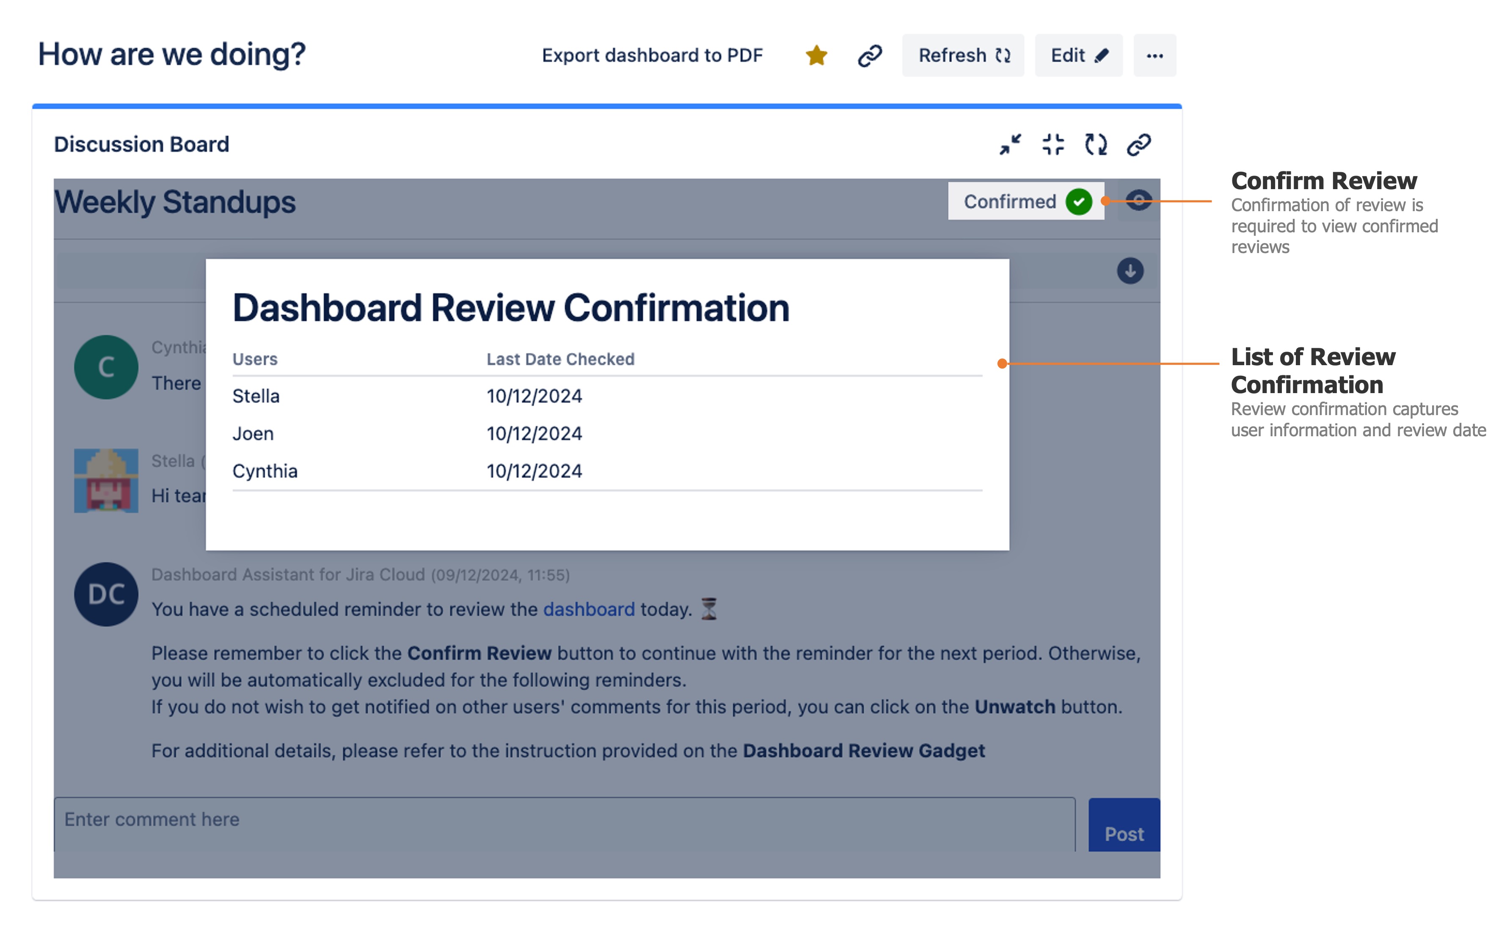Viewport: 1507px width, 925px height.
Task: Click the Enter comment here field
Action: click(x=563, y=820)
